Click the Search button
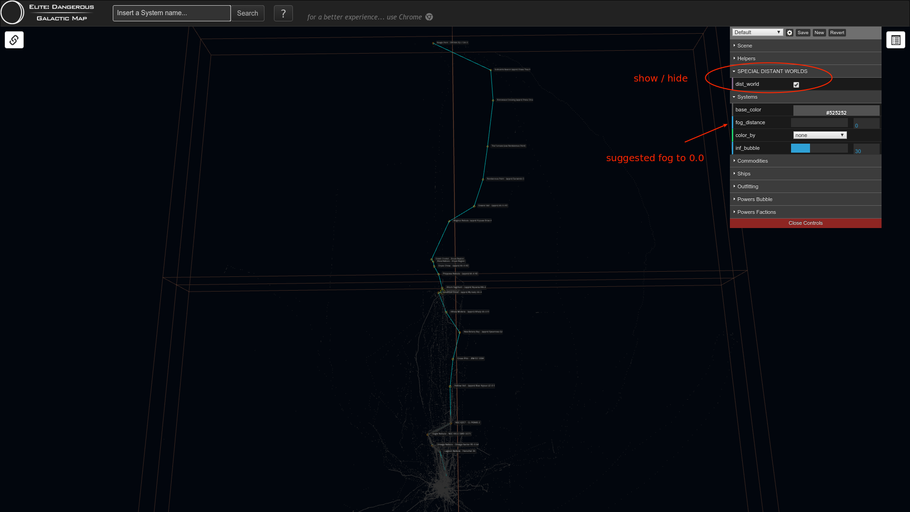 (247, 13)
